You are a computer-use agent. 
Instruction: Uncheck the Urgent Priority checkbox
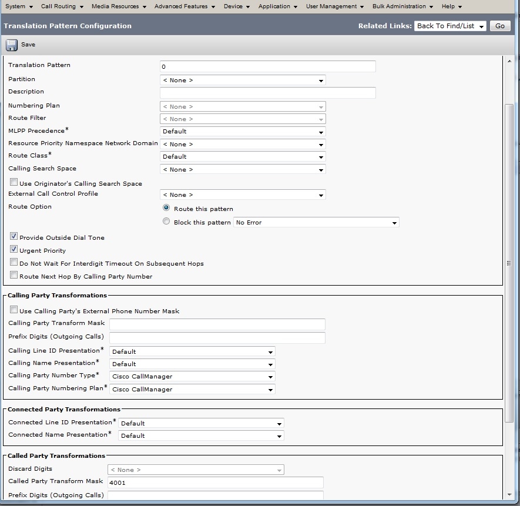point(14,249)
